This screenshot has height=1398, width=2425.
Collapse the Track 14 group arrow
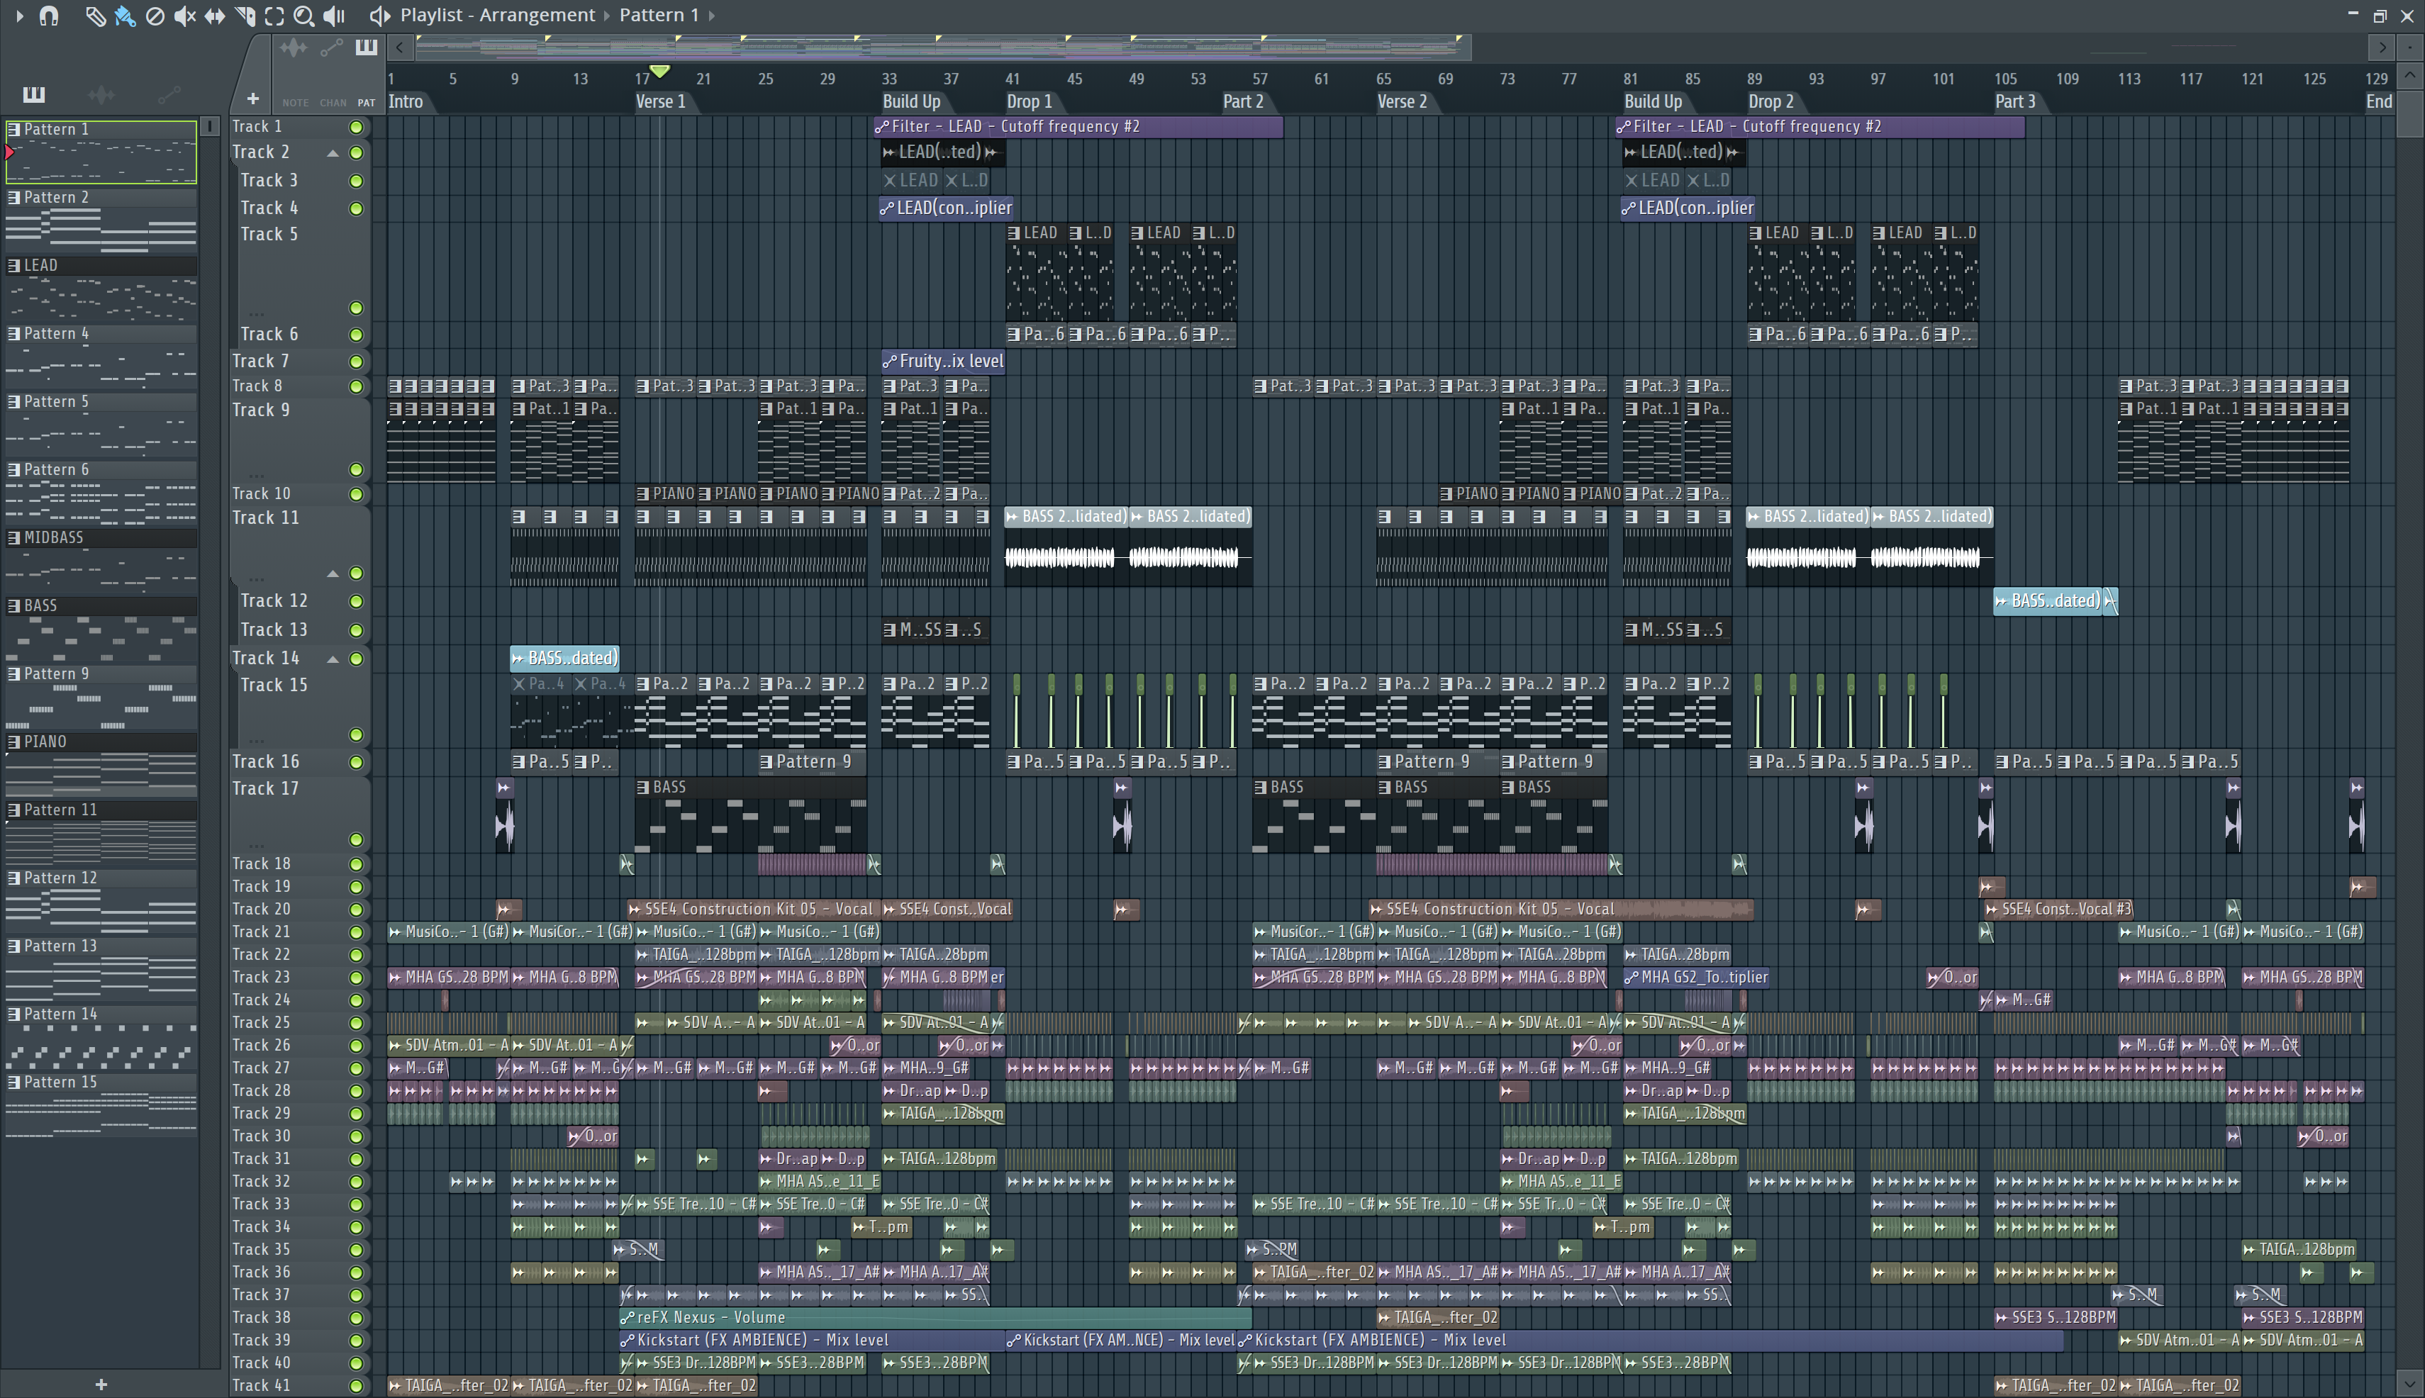click(x=333, y=659)
